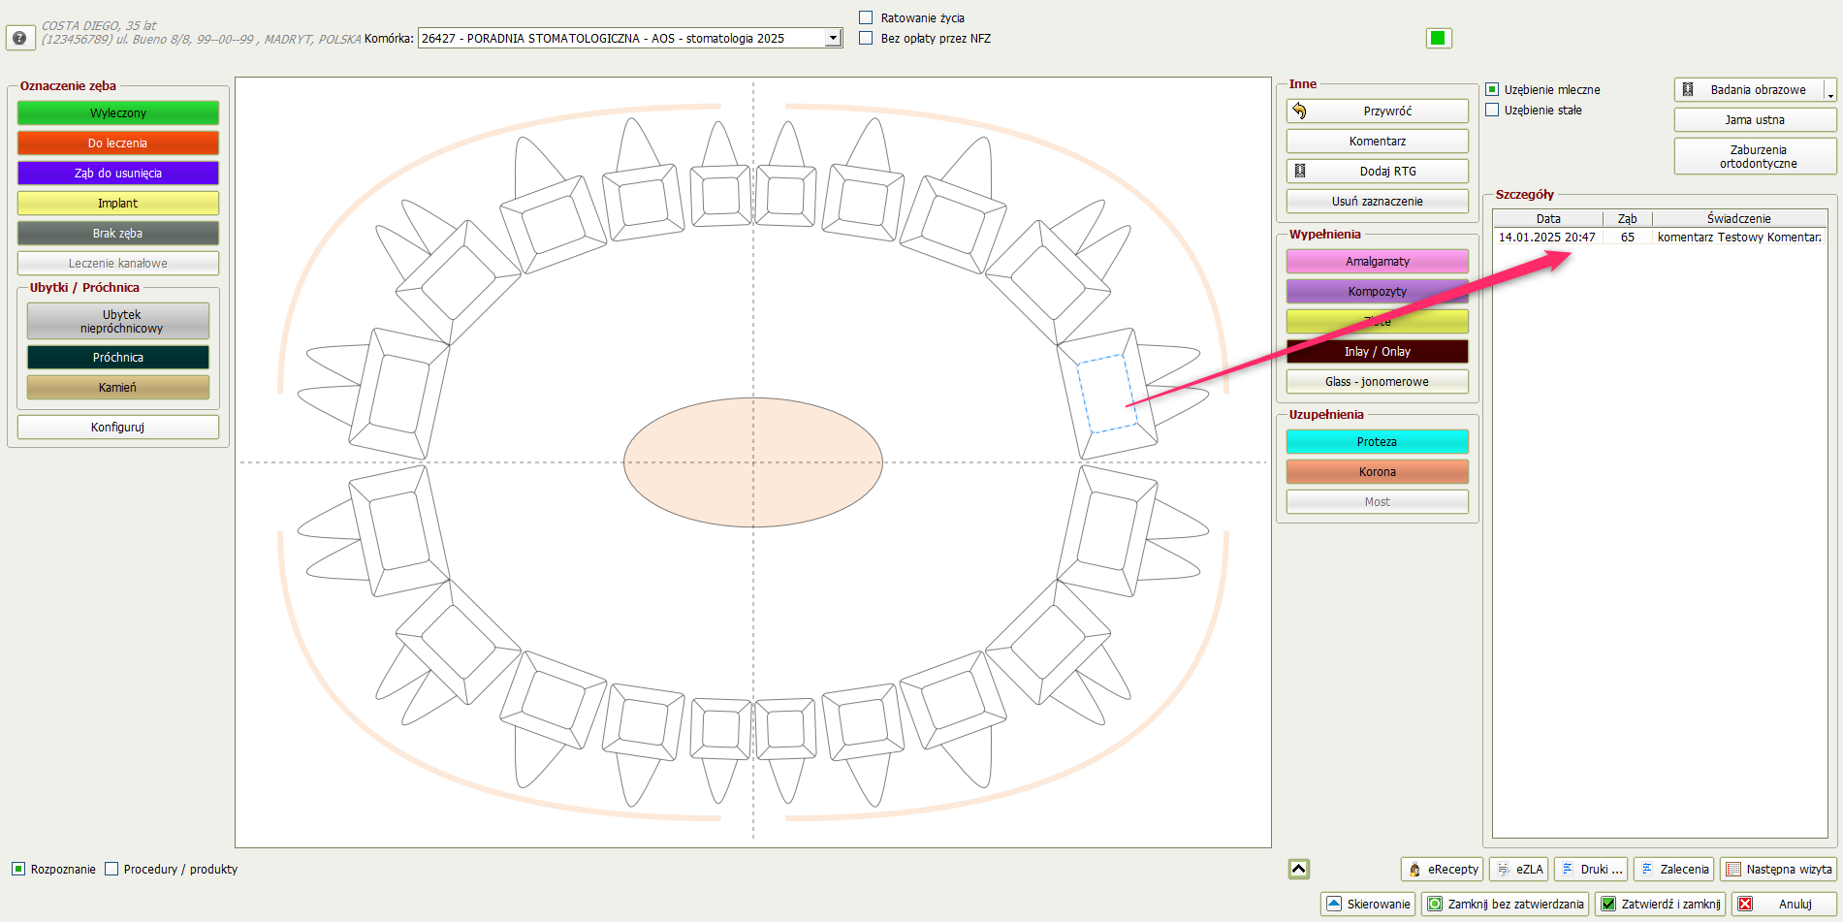Click the eZLA document icon
Screen dimensions: 1843x922
point(1503,870)
